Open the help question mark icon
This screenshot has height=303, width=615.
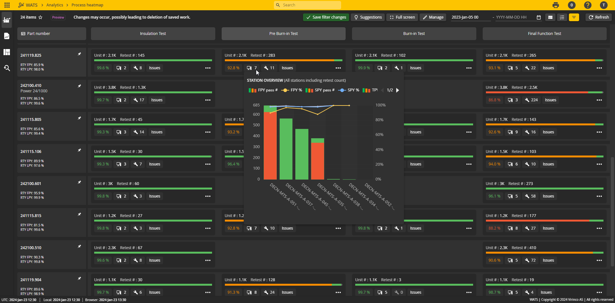[x=588, y=5]
